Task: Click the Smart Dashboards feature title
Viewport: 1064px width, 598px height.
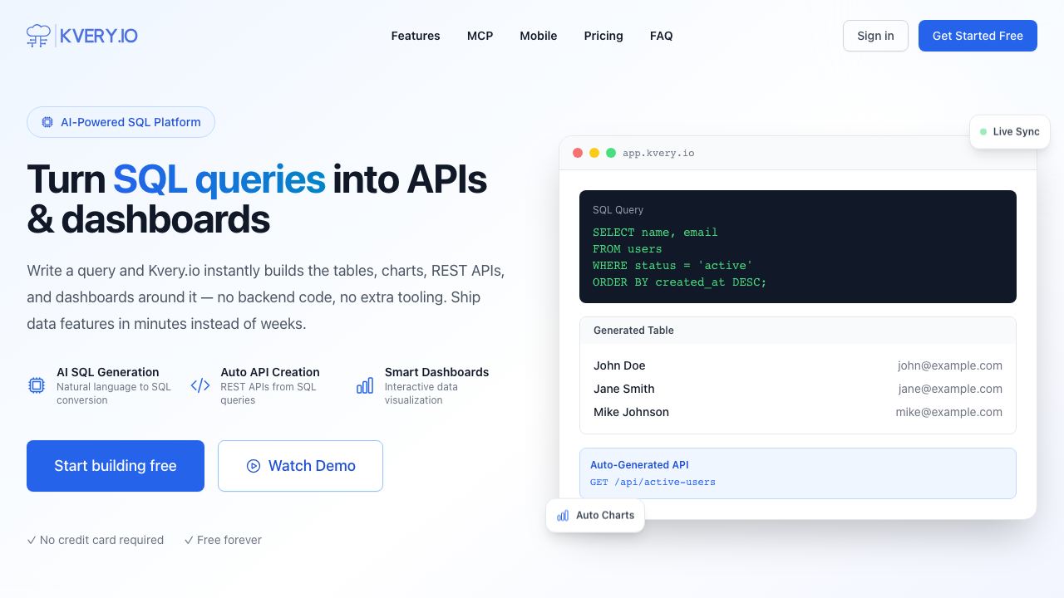Action: click(x=436, y=372)
